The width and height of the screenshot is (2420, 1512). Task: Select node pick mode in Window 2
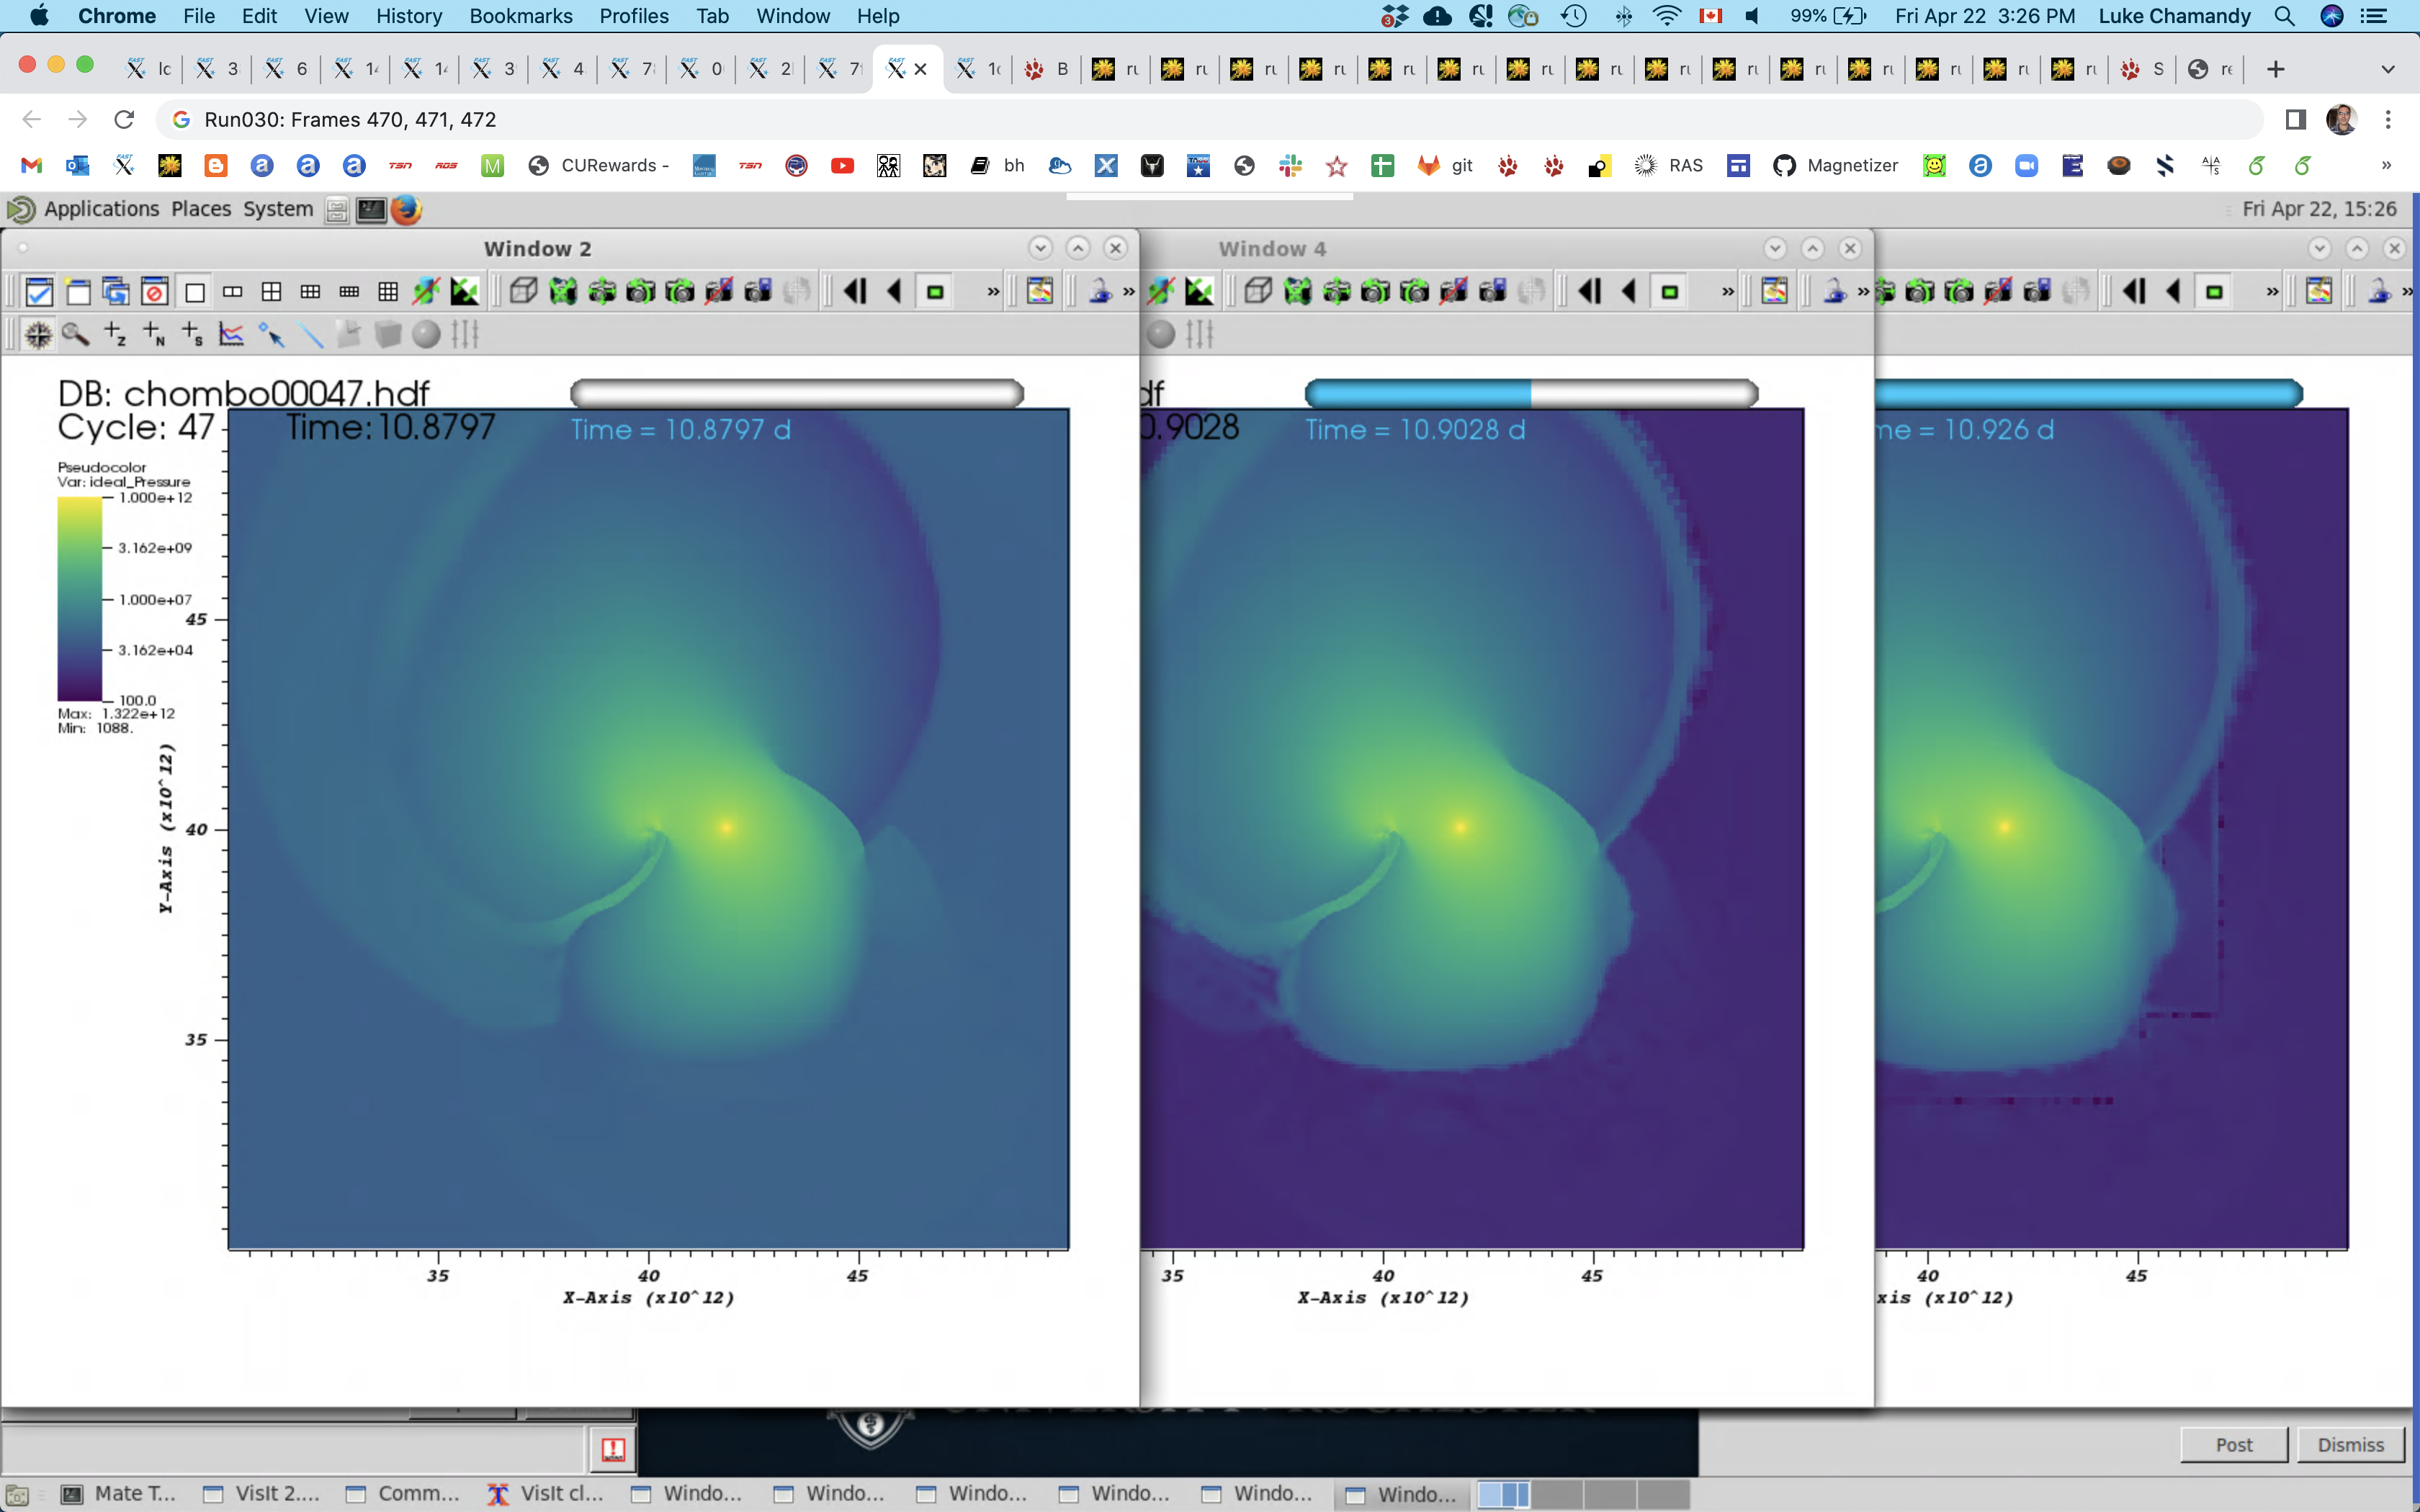coord(154,334)
